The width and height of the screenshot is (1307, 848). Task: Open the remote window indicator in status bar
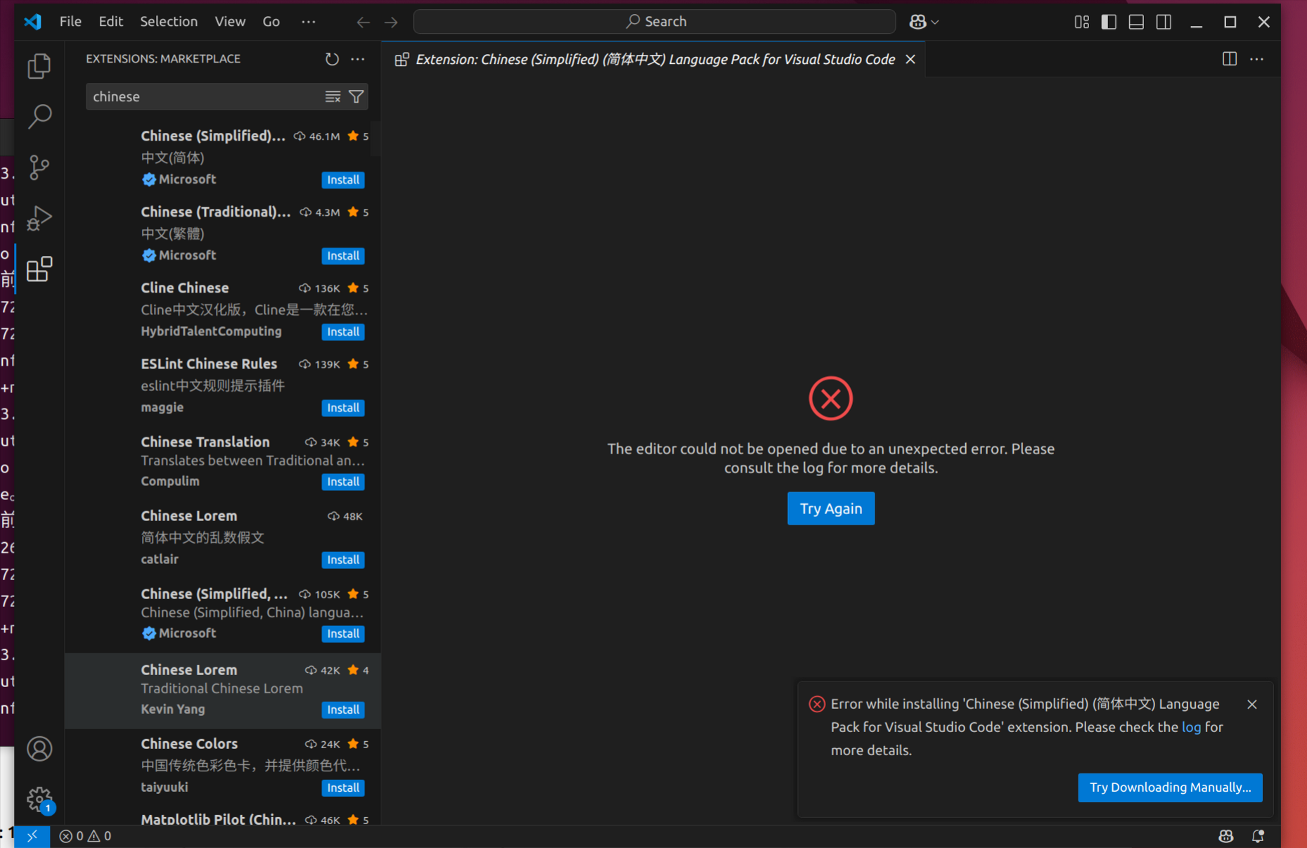click(x=32, y=836)
